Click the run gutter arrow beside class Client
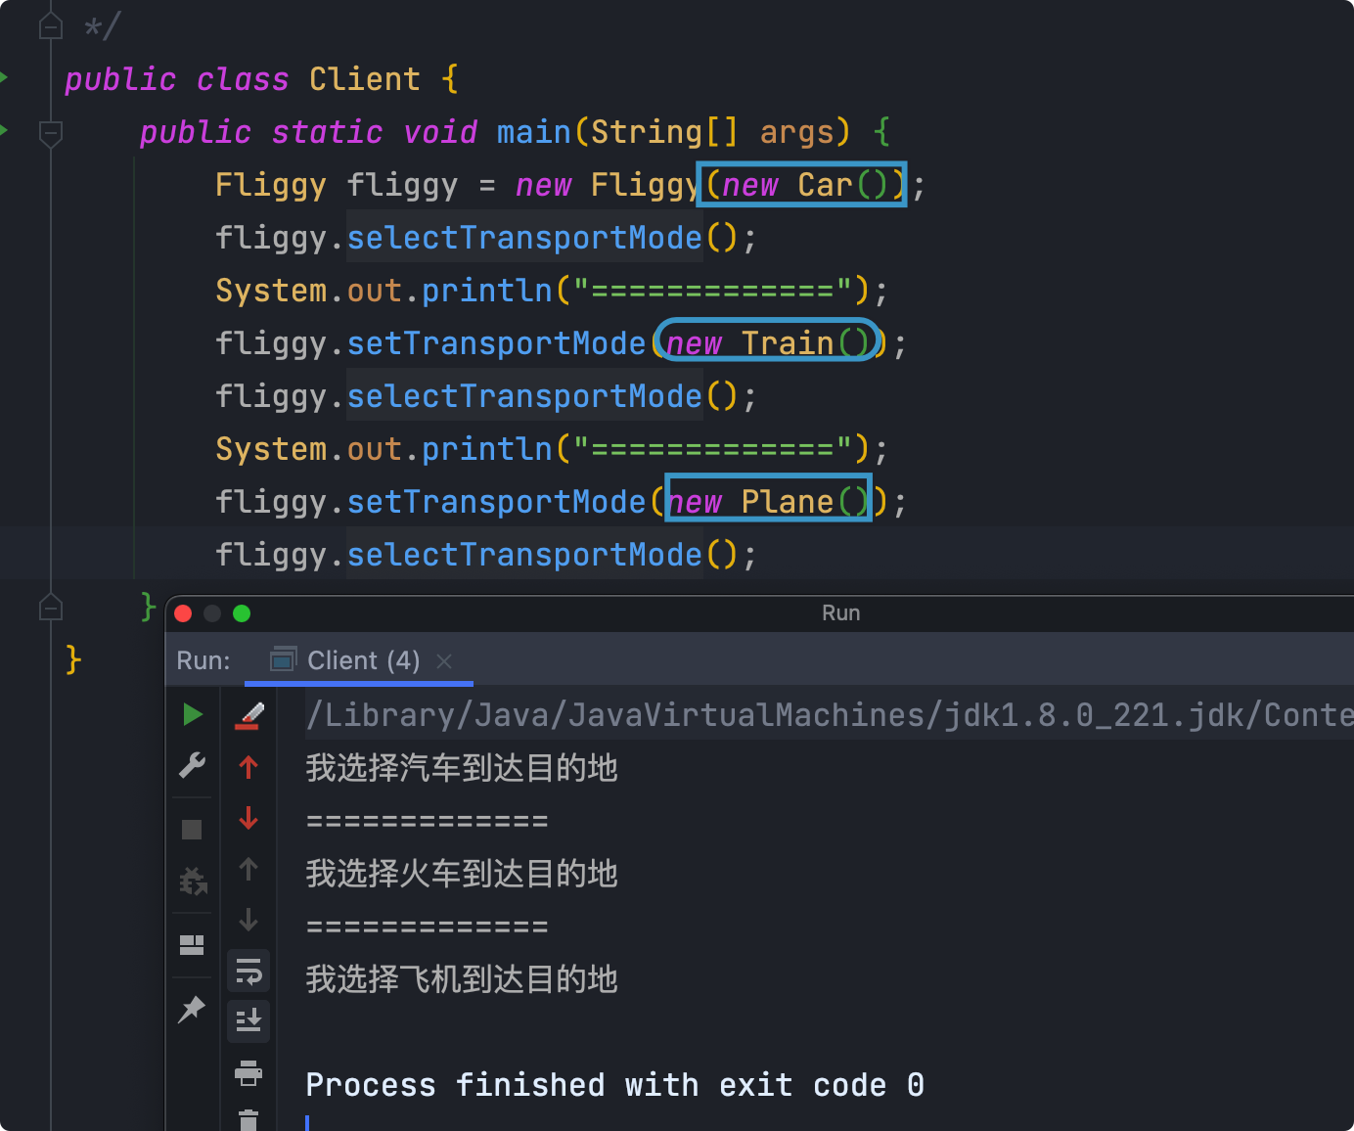 (x=4, y=77)
